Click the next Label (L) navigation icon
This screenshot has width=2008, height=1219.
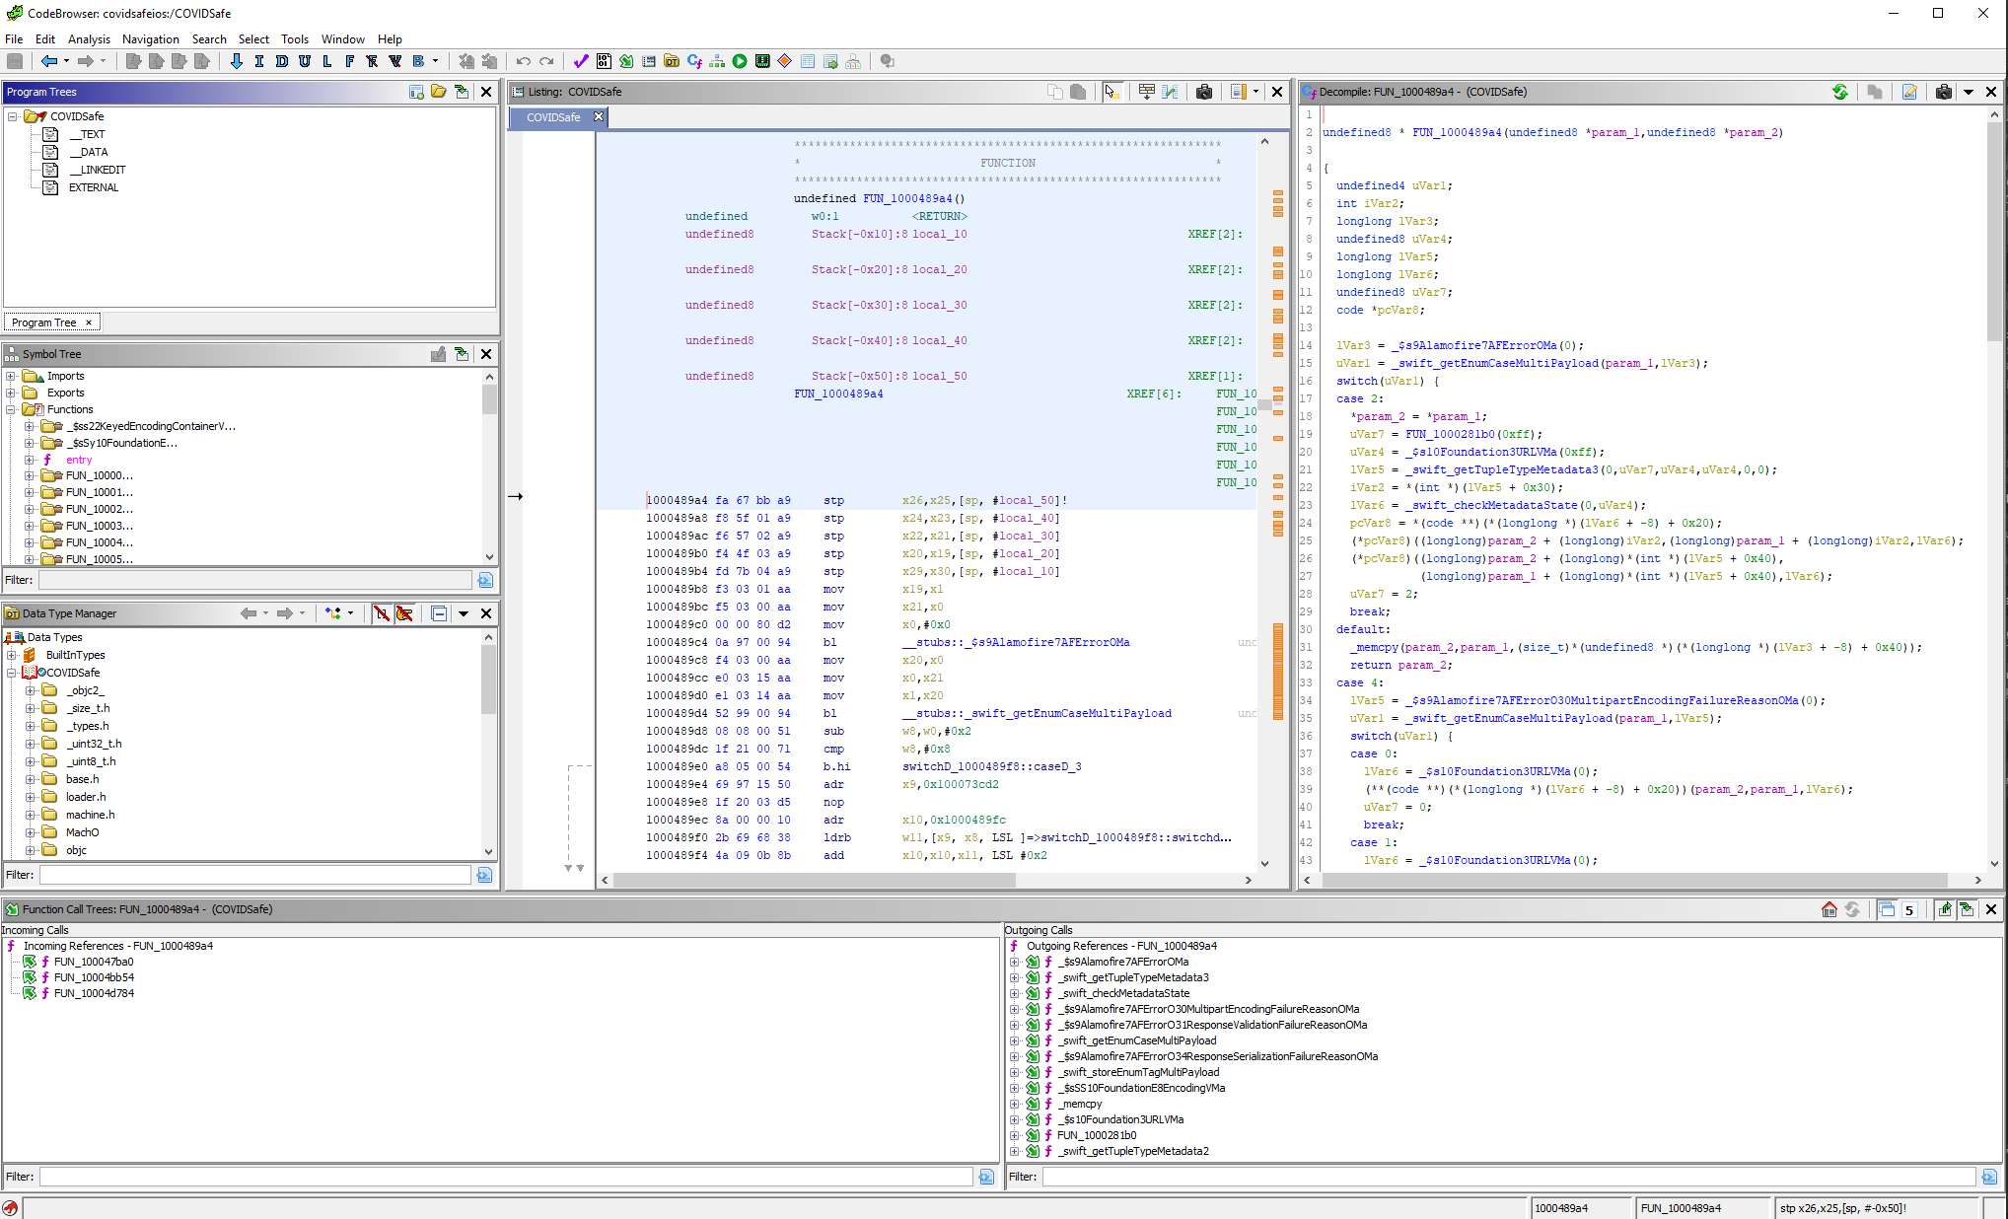click(x=327, y=61)
